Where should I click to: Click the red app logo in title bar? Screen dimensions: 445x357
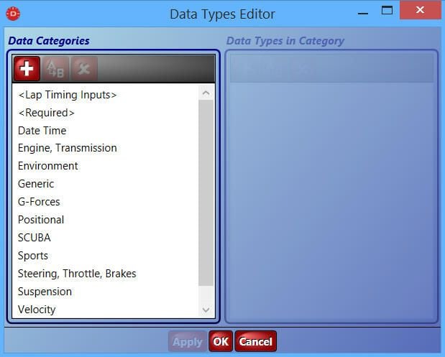(13, 14)
